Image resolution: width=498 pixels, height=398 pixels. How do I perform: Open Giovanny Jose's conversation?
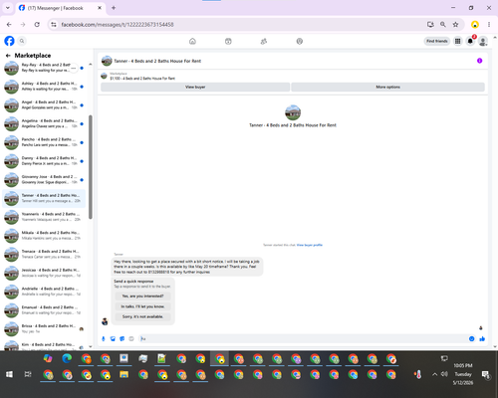[x=44, y=180]
